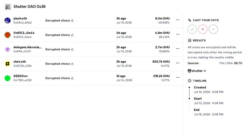Screen dimensions: 247x138
Task: Open delegate.kleros voter name
Action: [28, 47]
